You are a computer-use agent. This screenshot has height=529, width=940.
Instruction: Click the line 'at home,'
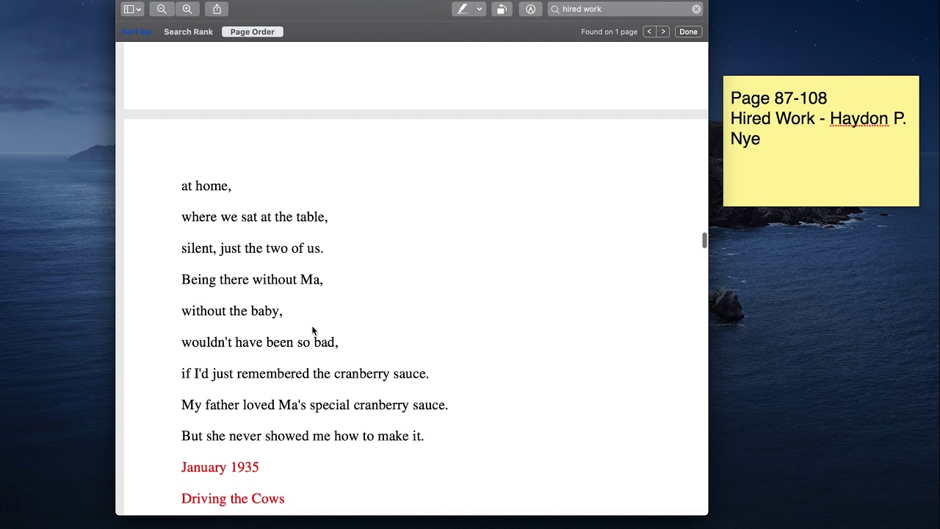point(206,186)
